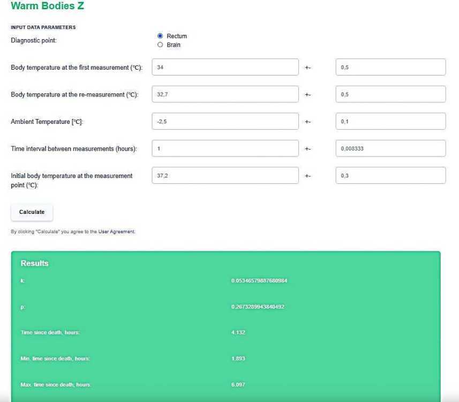Image resolution: width=459 pixels, height=402 pixels.
Task: Click the Ambient Temperature uncertainty field
Action: click(x=390, y=121)
